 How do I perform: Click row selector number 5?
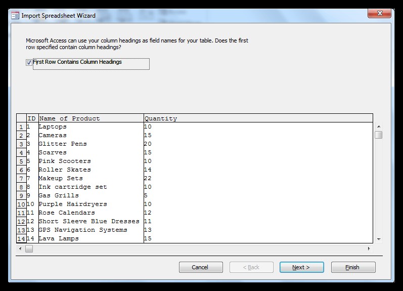[x=21, y=161]
